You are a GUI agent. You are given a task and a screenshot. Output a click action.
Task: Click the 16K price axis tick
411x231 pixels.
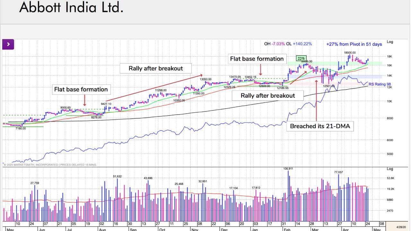click(389, 66)
